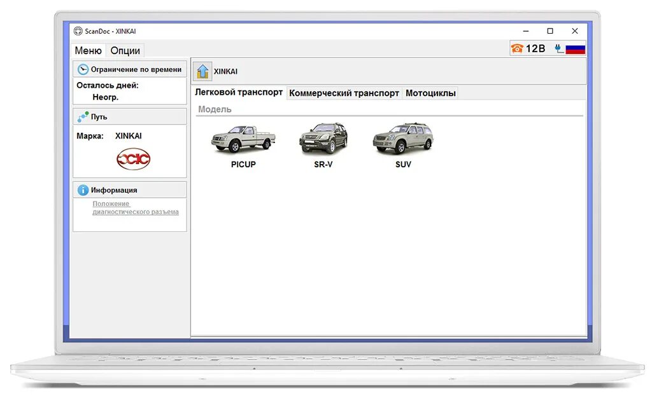Click the ScanDoc app icon in title bar
The width and height of the screenshot is (652, 398).
78,31
